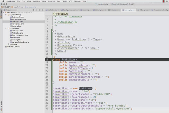Open the VCS menu
Image resolution: width=169 pixels, height=113 pixels.
point(70,1)
